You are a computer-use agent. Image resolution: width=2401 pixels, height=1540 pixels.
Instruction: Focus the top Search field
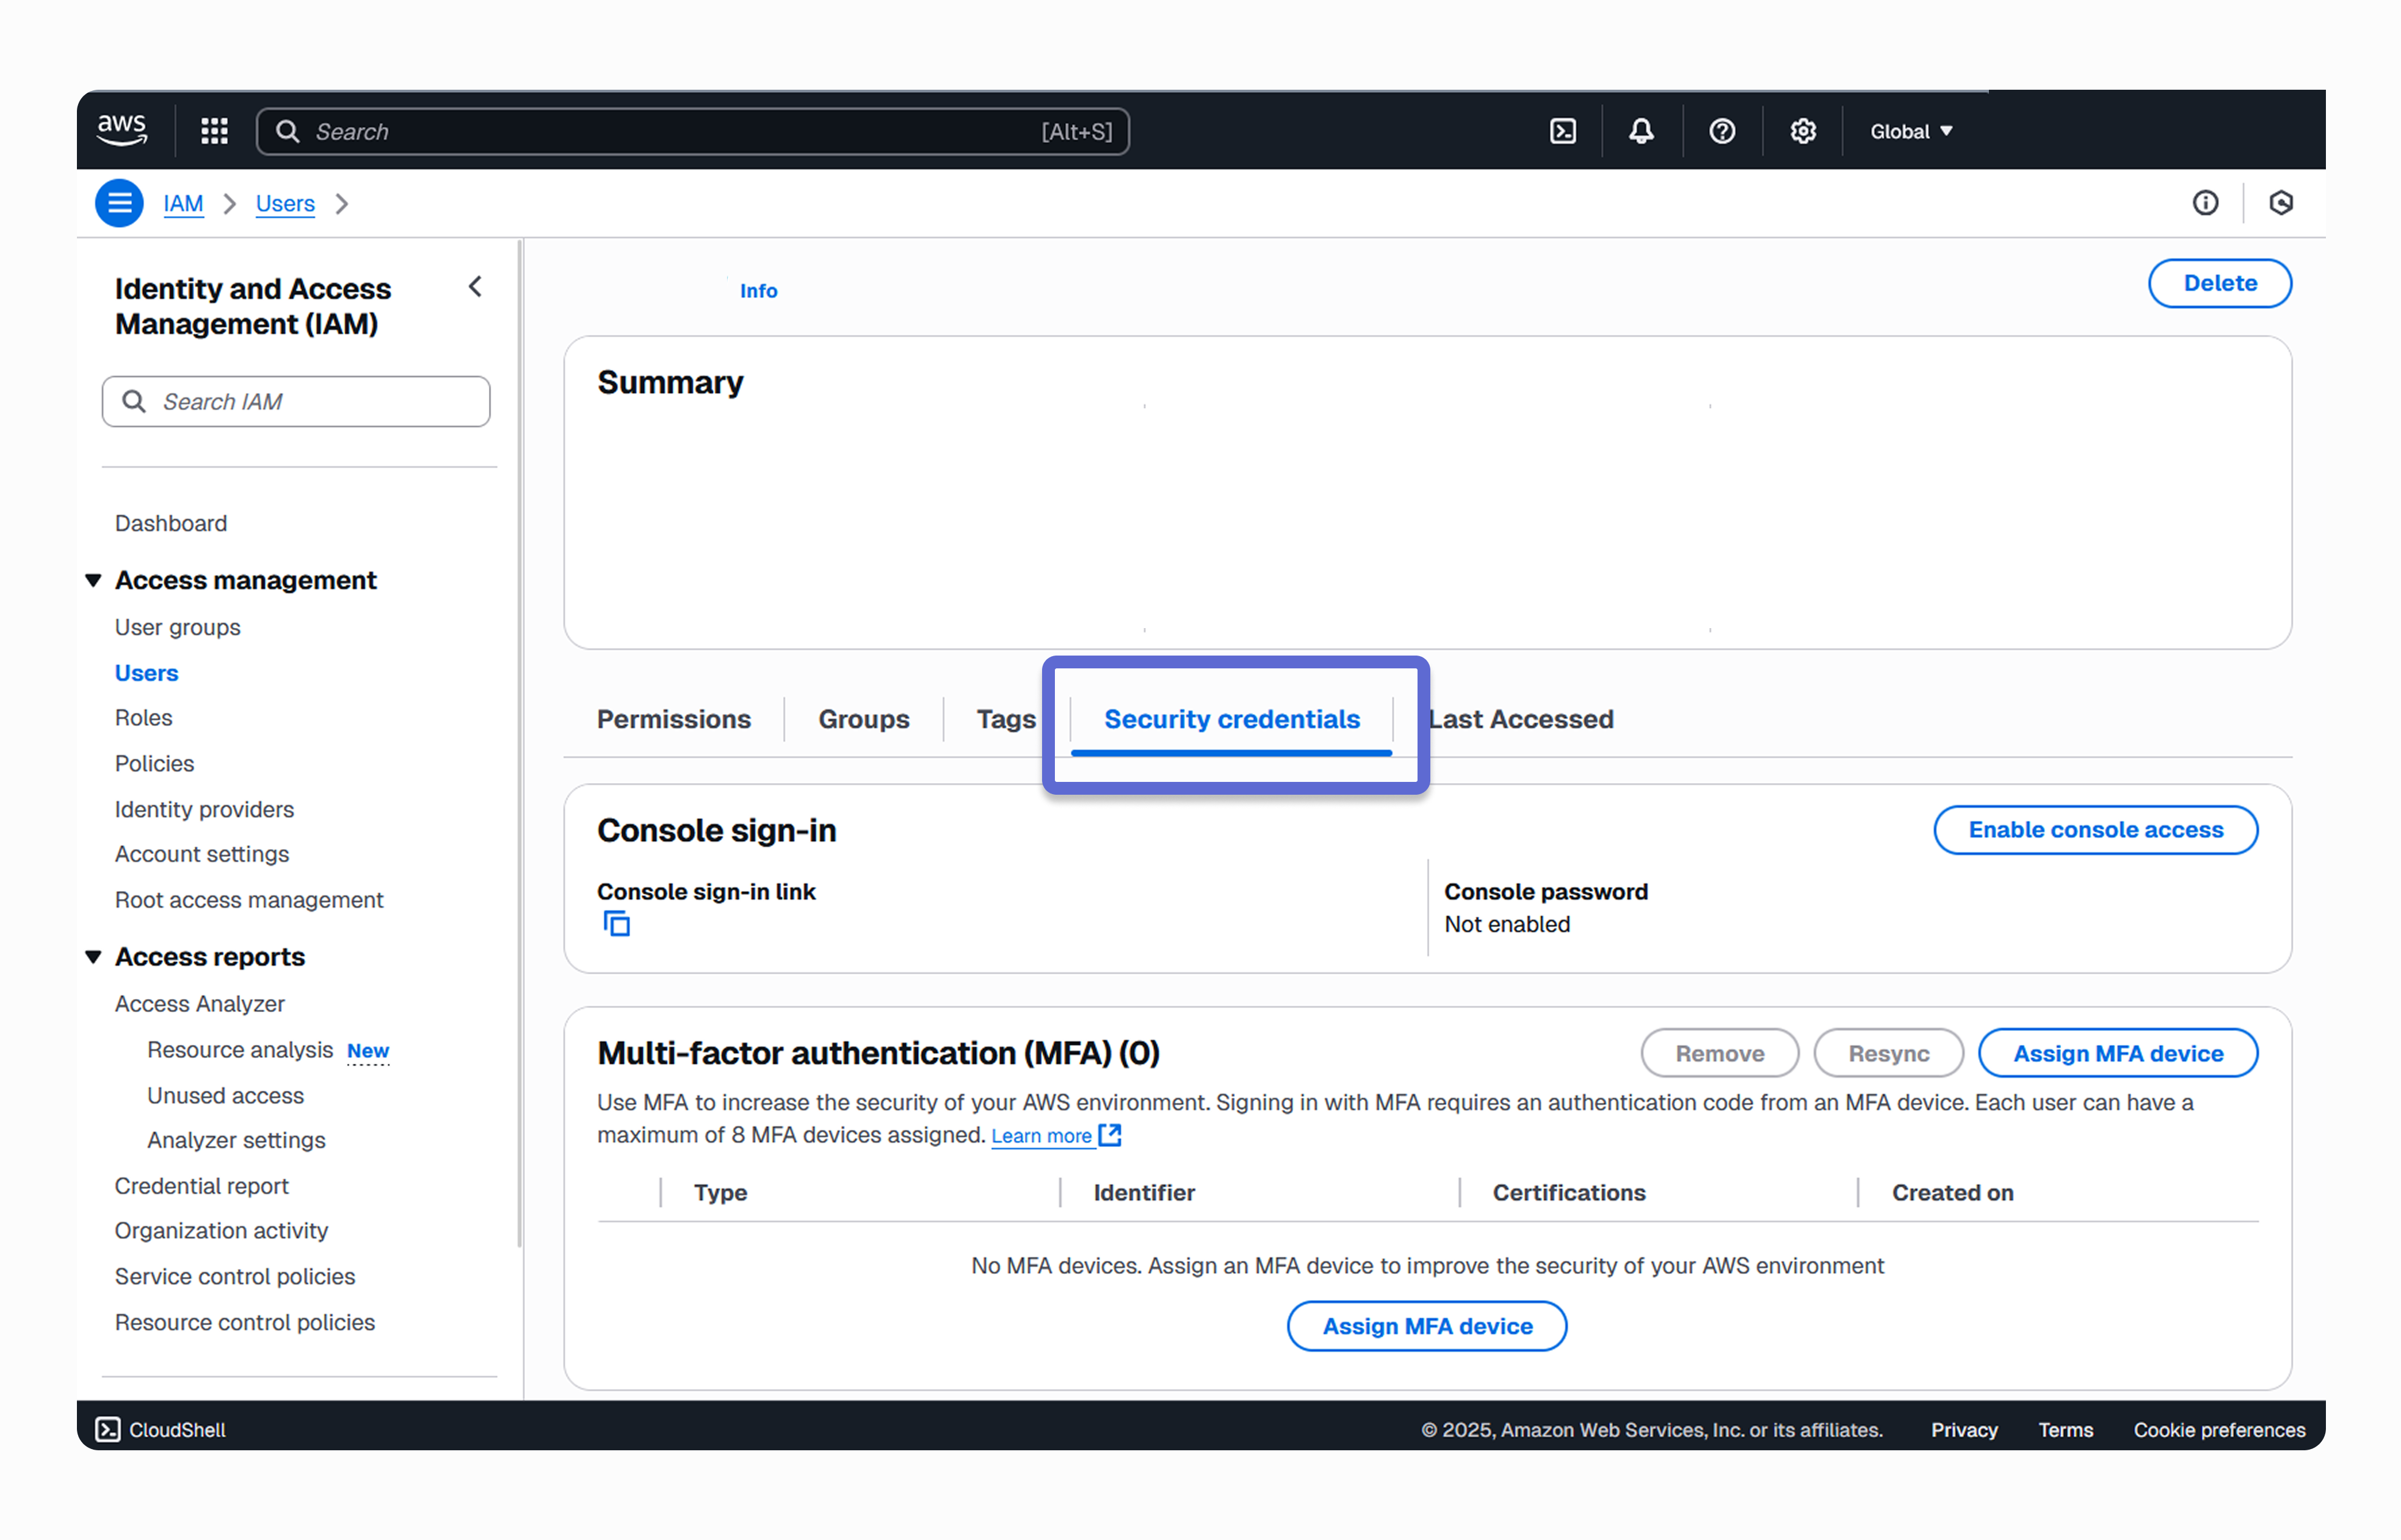pyautogui.click(x=693, y=131)
